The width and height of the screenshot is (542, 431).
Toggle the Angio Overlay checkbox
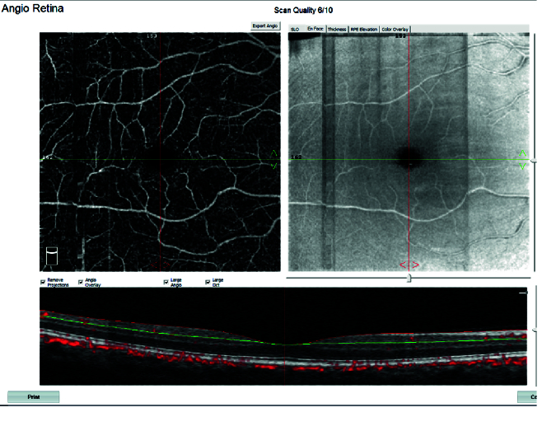(x=81, y=282)
